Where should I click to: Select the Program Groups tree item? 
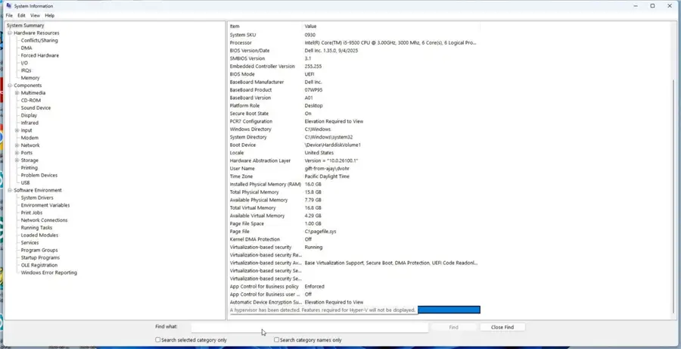39,251
